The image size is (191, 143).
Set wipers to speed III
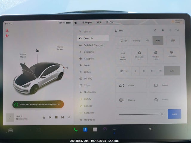tap(152, 71)
